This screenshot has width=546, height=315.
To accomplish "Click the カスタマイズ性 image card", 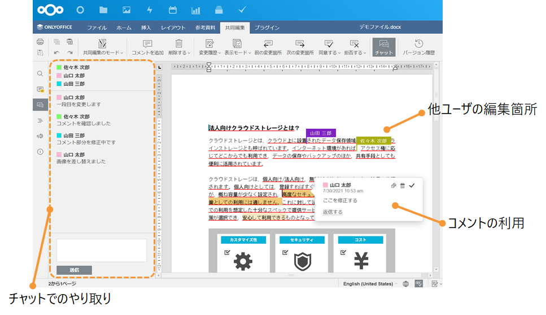I will 243,253.
